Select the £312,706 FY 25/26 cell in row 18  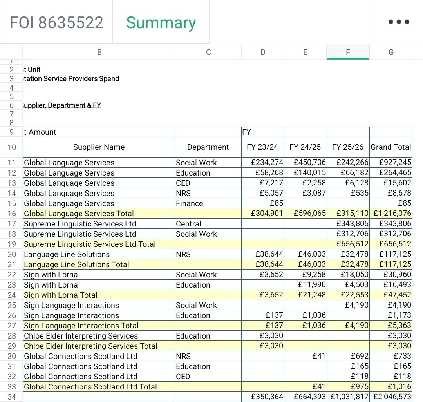(x=348, y=234)
